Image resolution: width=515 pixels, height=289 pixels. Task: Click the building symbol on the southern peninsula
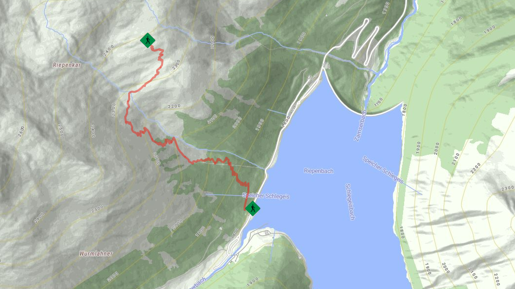pos(267,233)
